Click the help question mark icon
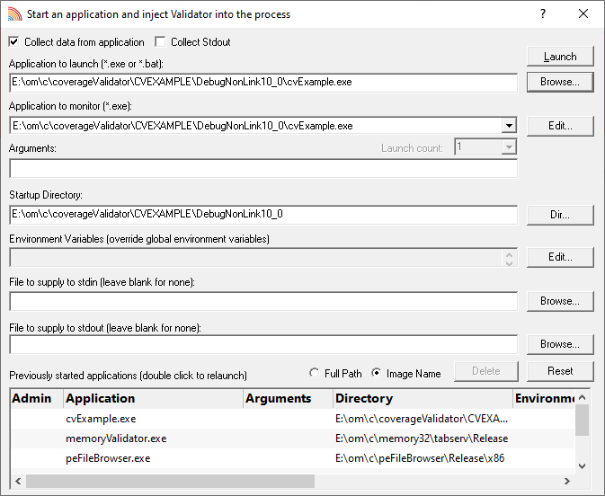The height and width of the screenshot is (496, 605). (543, 13)
